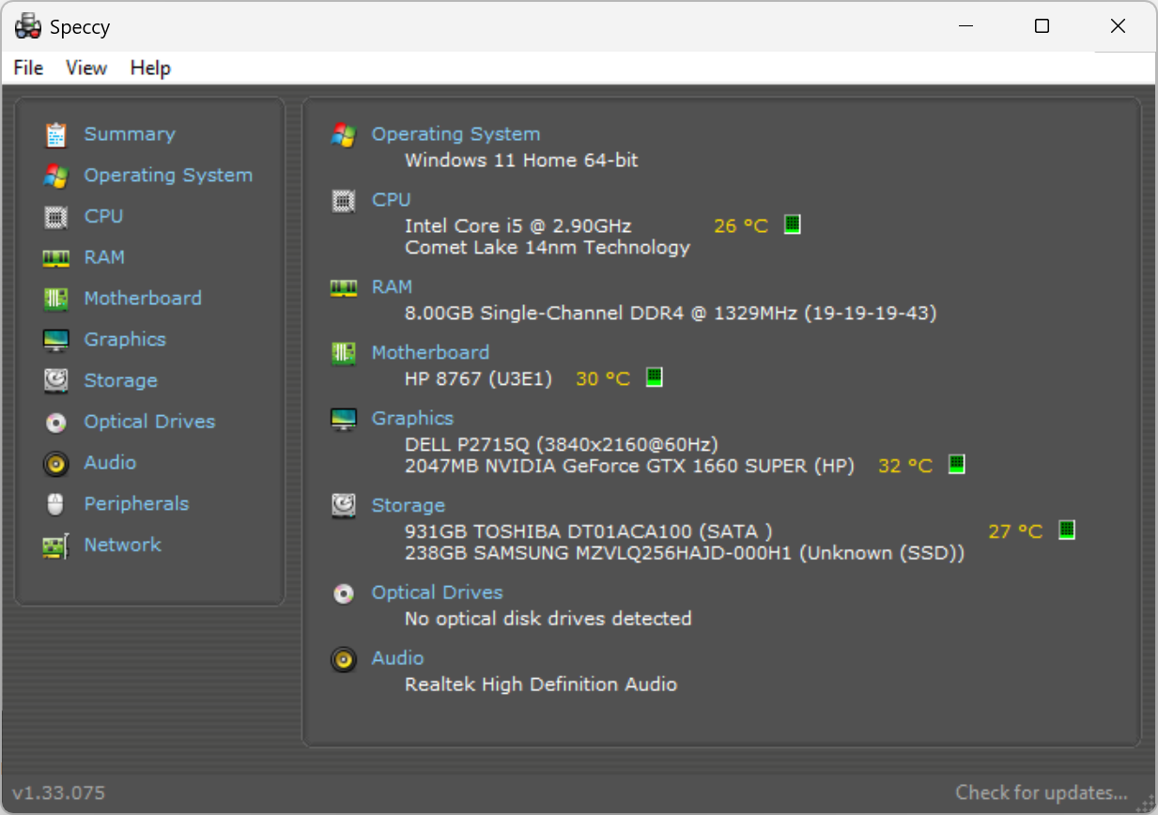
Task: Select the Network label in the sidebar
Action: coord(122,546)
